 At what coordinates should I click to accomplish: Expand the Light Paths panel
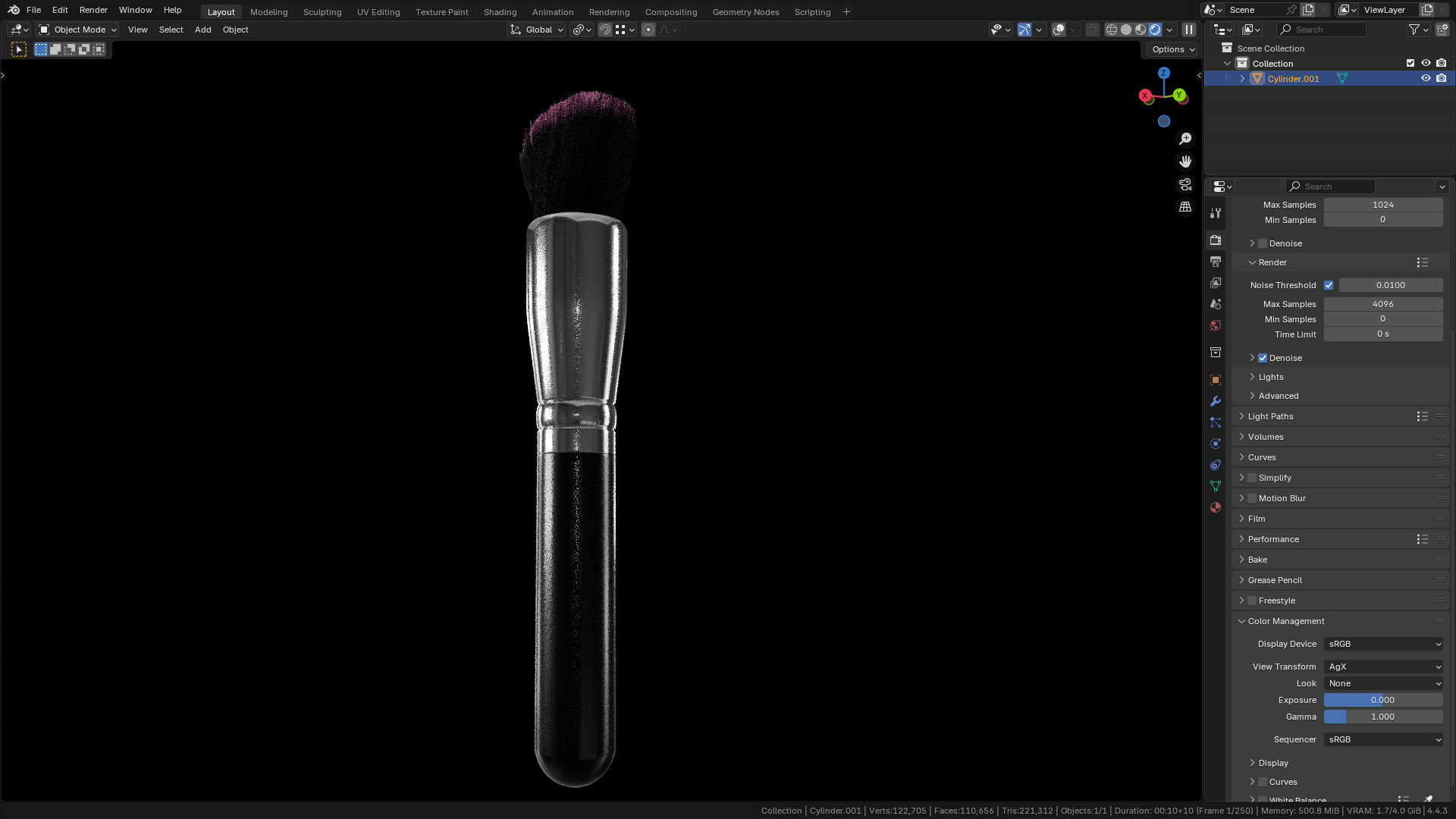coord(1270,416)
